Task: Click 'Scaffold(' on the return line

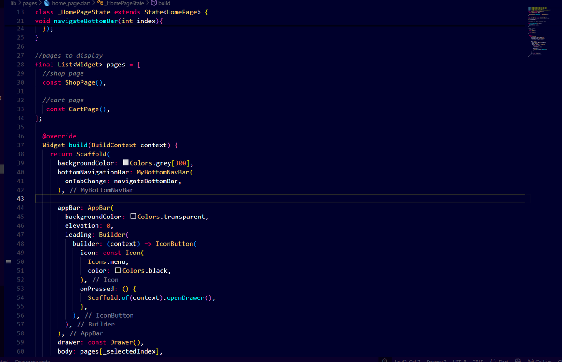Action: click(93, 154)
